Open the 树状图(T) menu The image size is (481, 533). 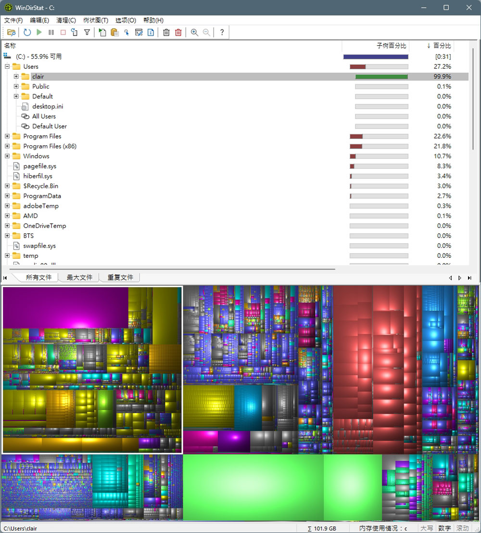coord(95,20)
